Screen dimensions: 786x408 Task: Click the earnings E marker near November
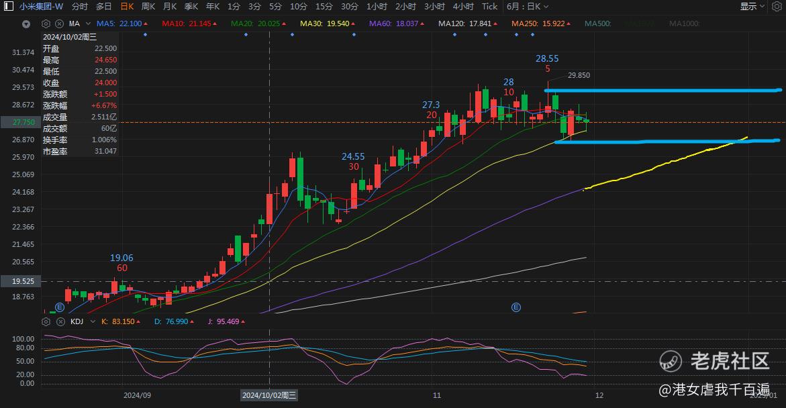515,307
